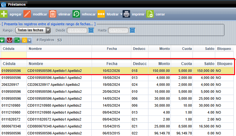Screen dimensions: 236x136
Task: Click the Cédula filter input field
Action: (14, 55)
